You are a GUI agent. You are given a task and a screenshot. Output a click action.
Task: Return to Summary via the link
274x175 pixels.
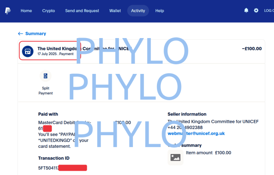36,33
